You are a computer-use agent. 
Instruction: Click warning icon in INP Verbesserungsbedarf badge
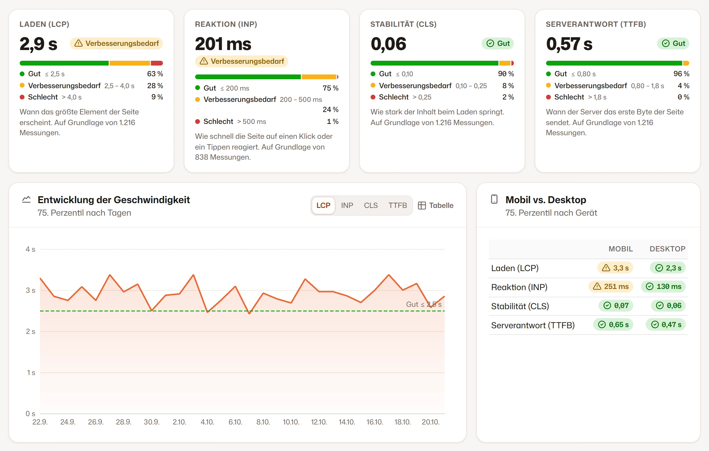204,61
